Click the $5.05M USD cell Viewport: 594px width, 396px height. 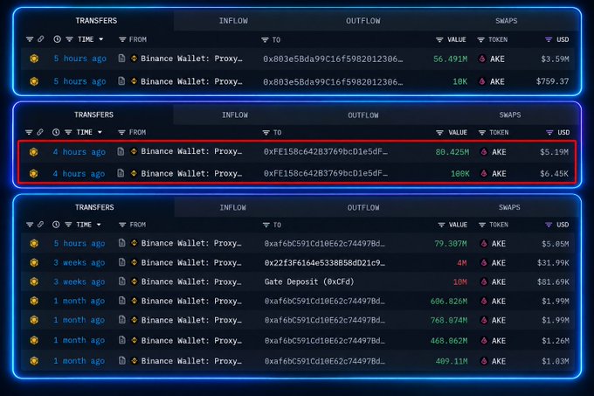[555, 244]
